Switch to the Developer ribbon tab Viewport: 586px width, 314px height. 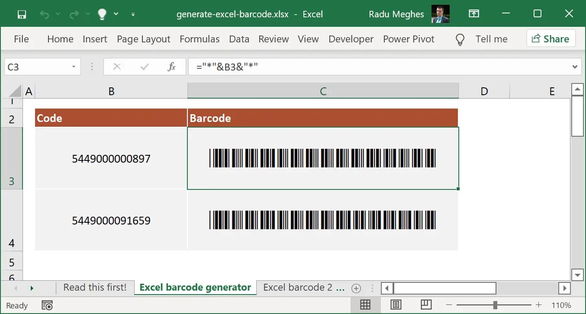click(351, 39)
